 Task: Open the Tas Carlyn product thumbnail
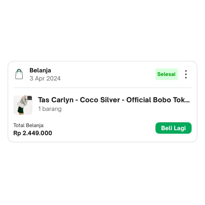click(23, 105)
